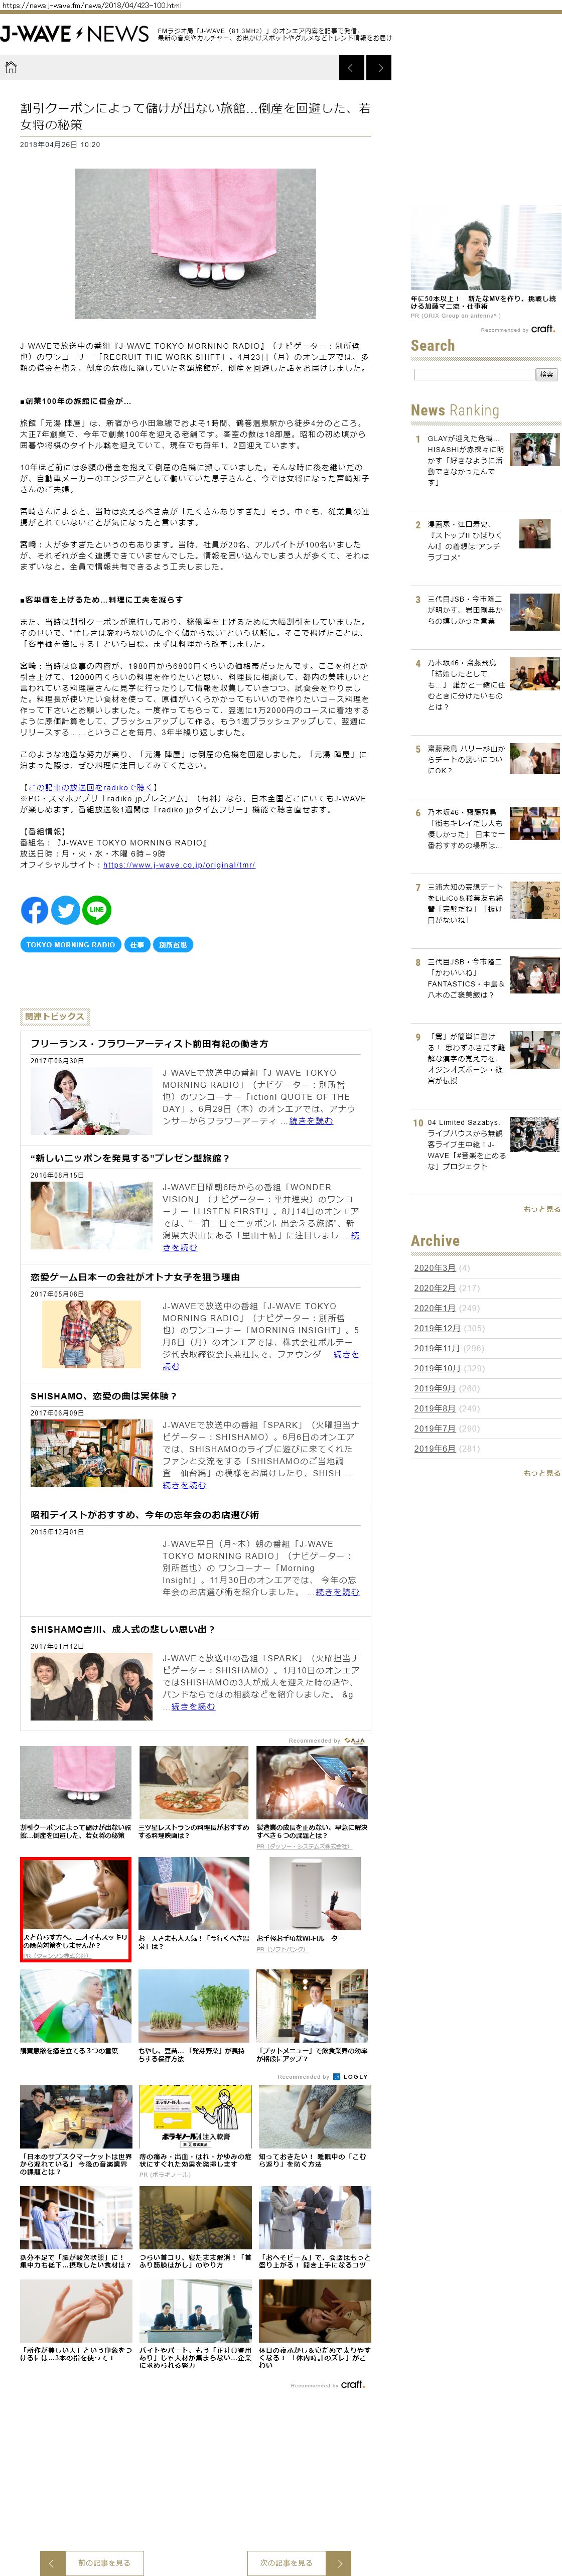Click the home icon in the navigation bar

tap(11, 68)
